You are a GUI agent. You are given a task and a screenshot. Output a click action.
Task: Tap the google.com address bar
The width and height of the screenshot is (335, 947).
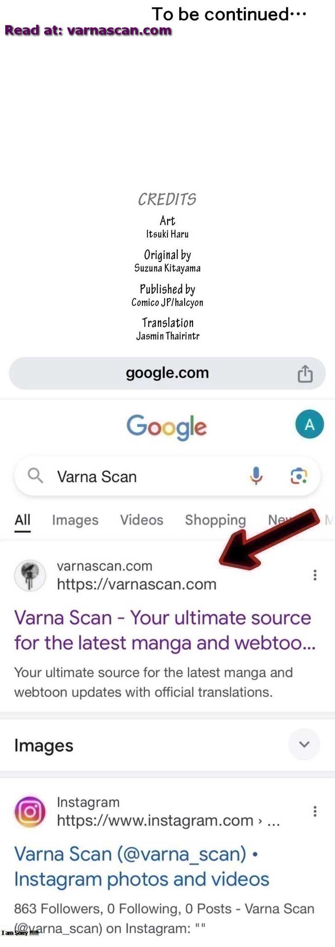(167, 373)
